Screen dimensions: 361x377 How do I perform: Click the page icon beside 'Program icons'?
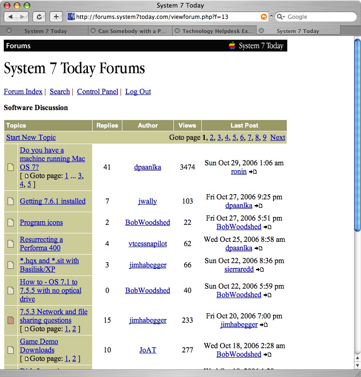tap(10, 223)
